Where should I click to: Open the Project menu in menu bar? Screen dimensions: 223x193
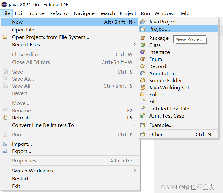click(128, 13)
